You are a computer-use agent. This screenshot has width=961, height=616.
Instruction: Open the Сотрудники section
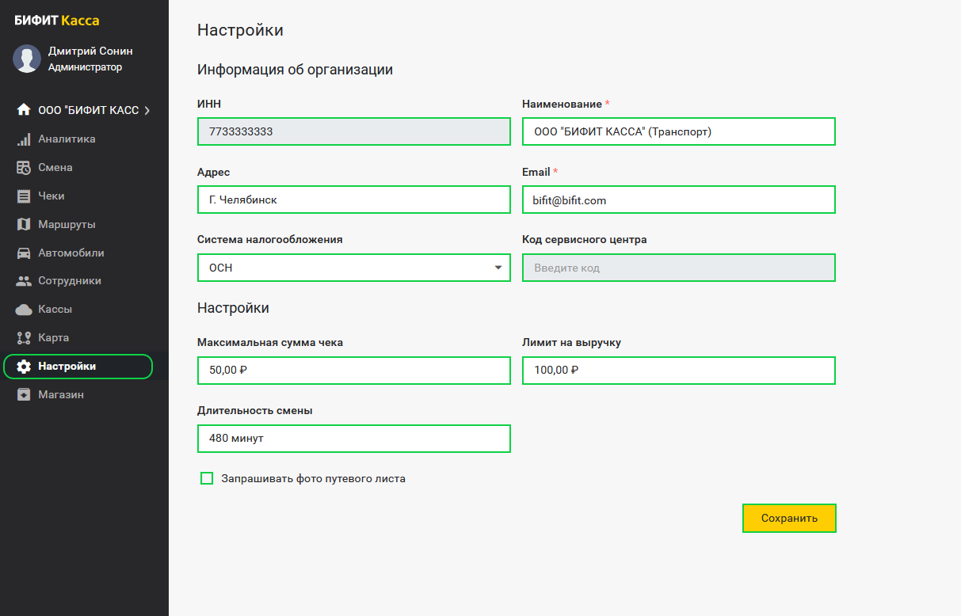[x=70, y=281]
